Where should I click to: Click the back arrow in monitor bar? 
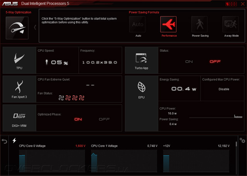[x=4, y=141]
